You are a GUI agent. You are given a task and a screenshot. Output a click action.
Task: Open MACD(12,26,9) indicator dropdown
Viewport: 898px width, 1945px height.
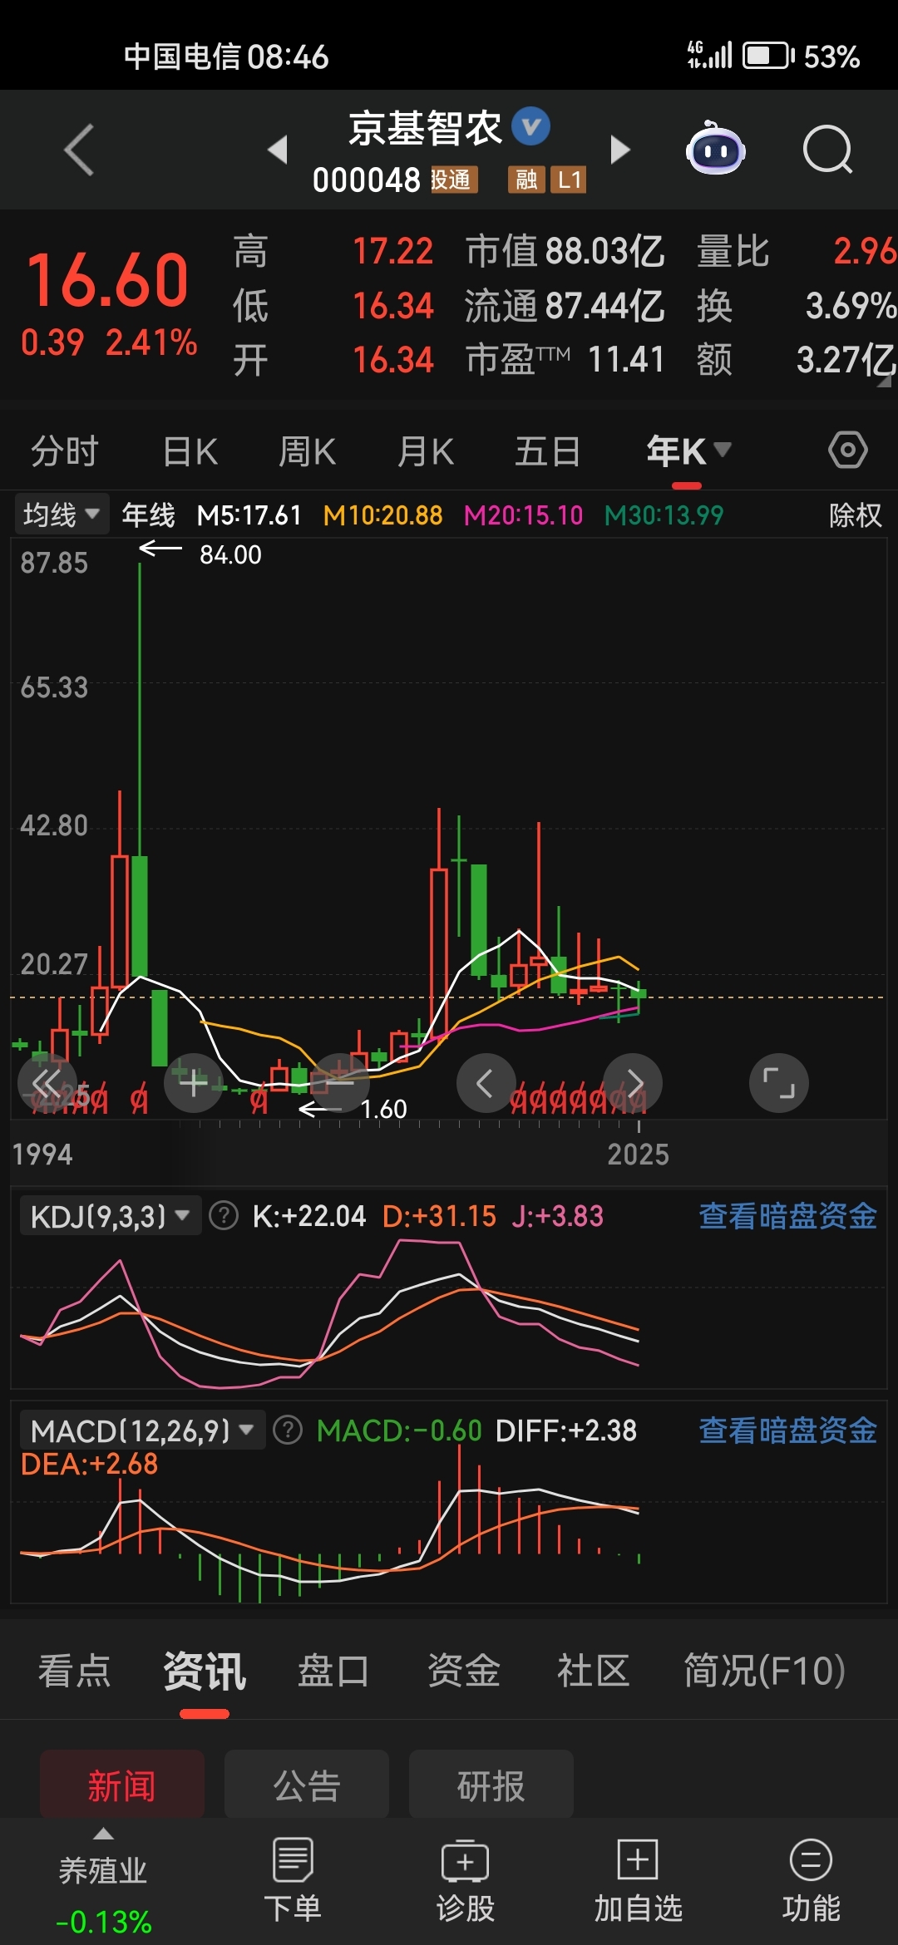[142, 1430]
